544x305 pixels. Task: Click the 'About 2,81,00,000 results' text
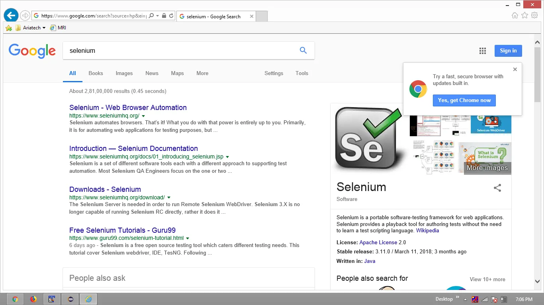tap(118, 91)
